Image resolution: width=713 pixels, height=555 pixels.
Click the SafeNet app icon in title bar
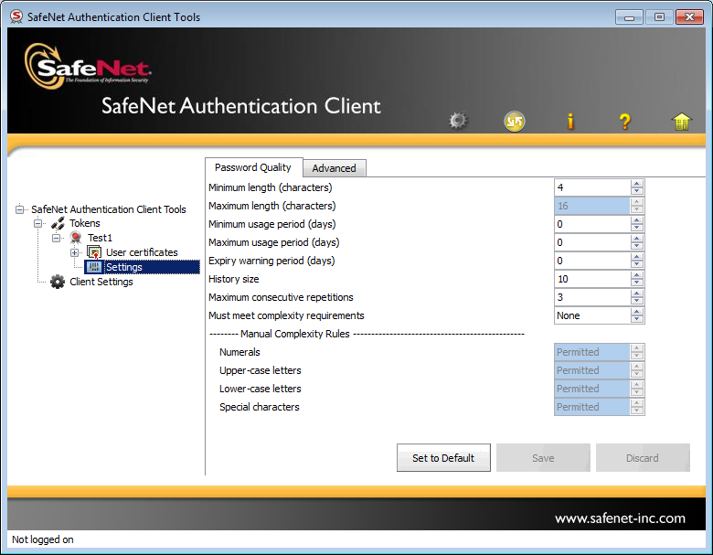16,16
